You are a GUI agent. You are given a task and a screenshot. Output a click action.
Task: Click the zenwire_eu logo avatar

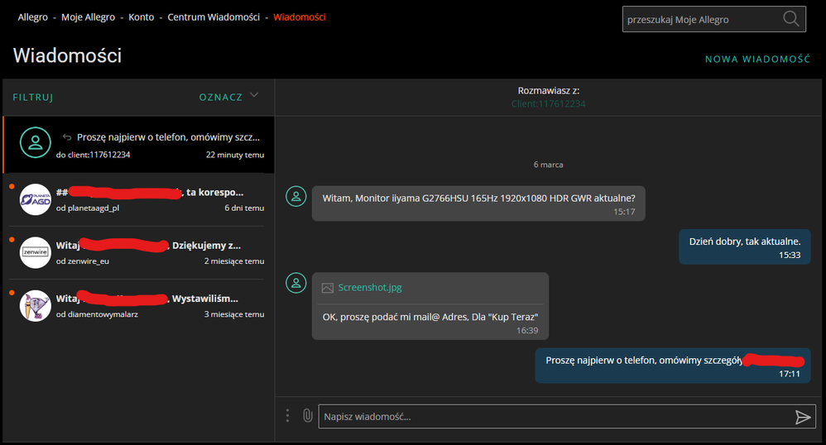point(36,253)
